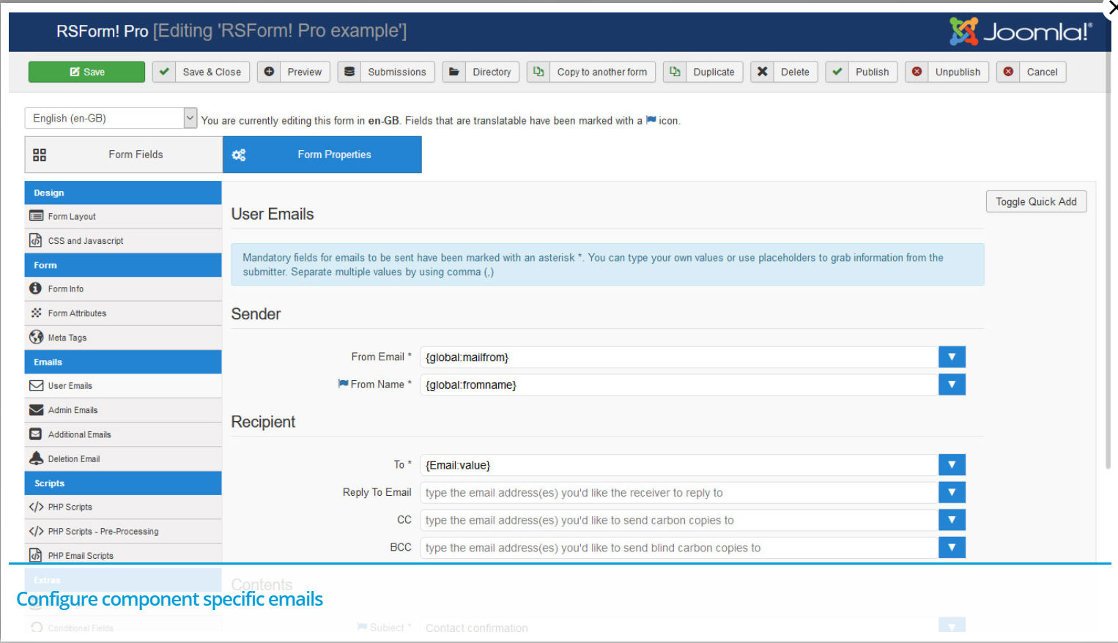Click the Preview plus icon

click(269, 72)
